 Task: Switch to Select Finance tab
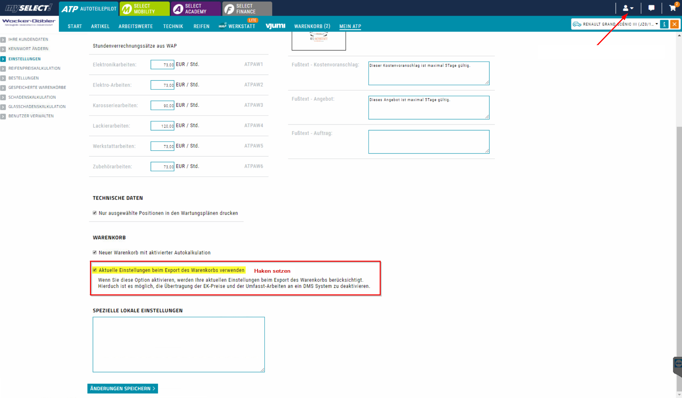click(247, 9)
